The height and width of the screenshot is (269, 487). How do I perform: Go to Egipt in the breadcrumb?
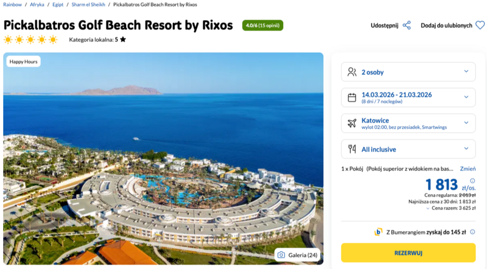[58, 4]
